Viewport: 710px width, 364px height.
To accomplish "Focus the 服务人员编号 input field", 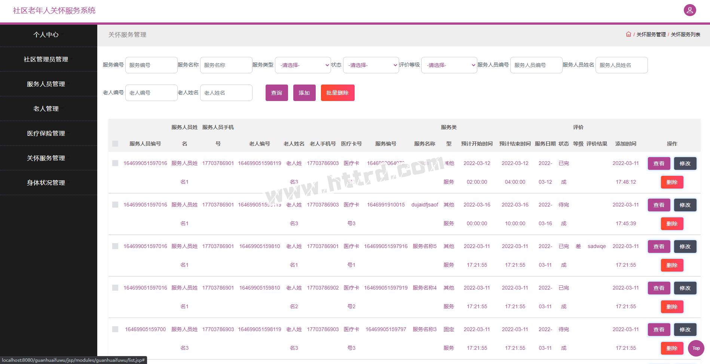I will click(536, 65).
